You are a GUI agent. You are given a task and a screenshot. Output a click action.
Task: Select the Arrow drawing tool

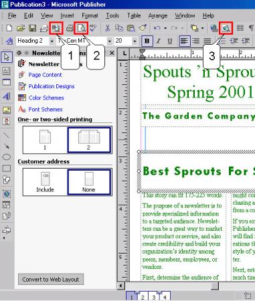tap(6, 146)
